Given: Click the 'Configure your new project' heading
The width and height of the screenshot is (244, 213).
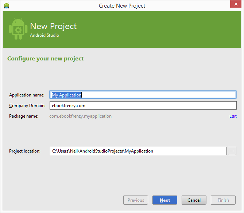Looking at the screenshot, I should (46, 58).
